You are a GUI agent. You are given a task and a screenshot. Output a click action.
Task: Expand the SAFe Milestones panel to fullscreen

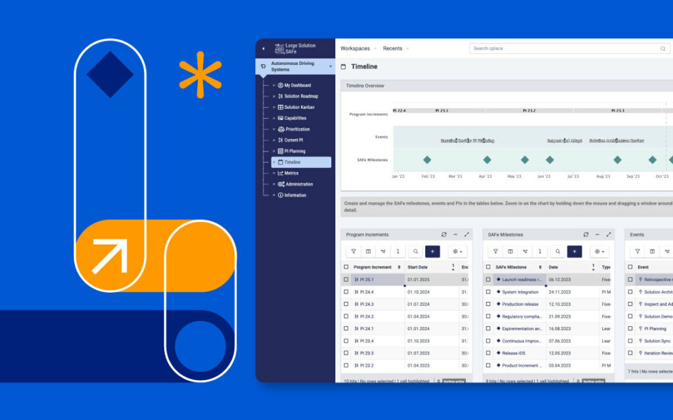(609, 234)
